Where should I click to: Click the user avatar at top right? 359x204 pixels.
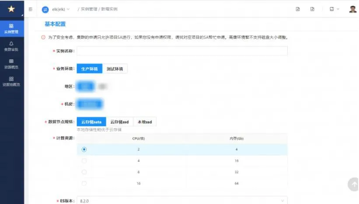[352, 9]
